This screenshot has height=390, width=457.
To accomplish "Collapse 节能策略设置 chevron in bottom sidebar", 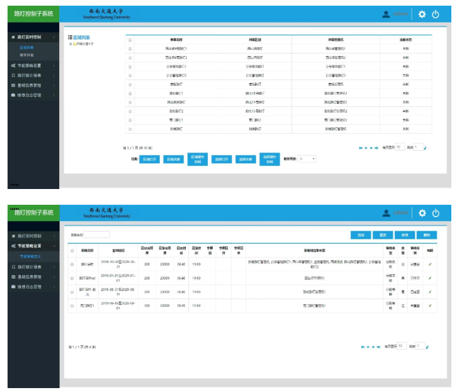I will pos(54,246).
